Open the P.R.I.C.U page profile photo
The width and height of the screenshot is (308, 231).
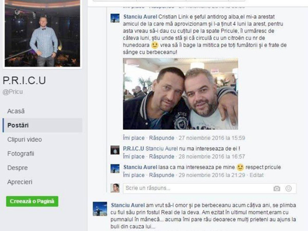point(42,33)
